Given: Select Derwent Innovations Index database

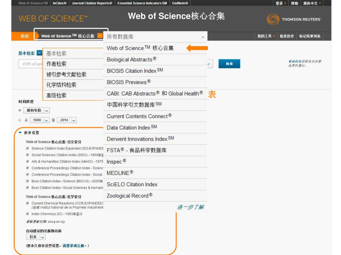Looking at the screenshot, I should pos(155,139).
